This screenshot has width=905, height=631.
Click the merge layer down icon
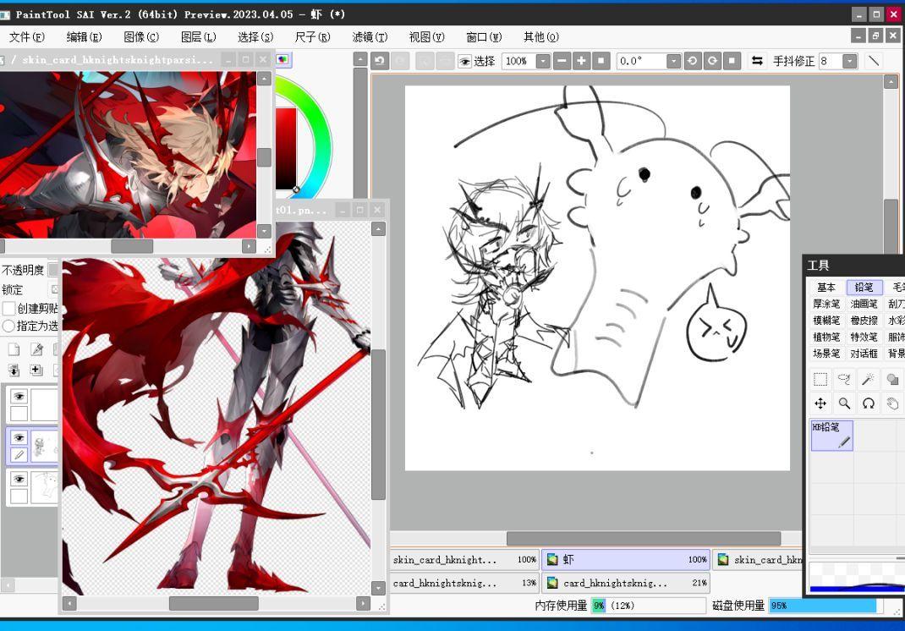[14, 370]
